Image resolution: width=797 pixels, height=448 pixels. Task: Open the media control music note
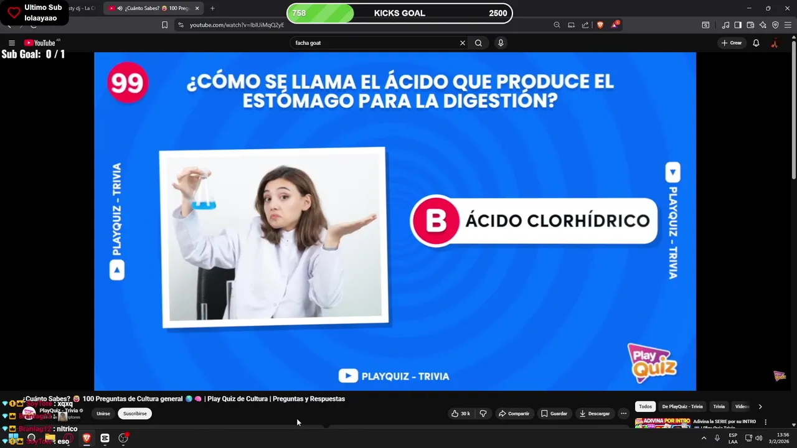point(725,25)
